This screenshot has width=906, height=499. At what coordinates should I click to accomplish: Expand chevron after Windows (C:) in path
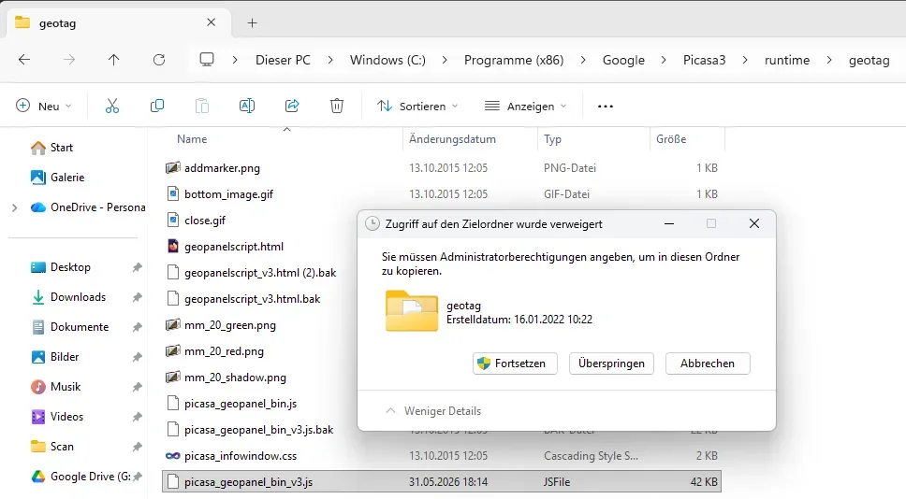pyautogui.click(x=445, y=60)
